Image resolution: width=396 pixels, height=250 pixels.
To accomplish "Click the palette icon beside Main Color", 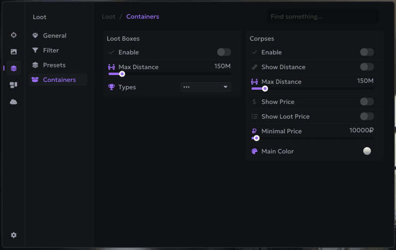I will pos(255,151).
